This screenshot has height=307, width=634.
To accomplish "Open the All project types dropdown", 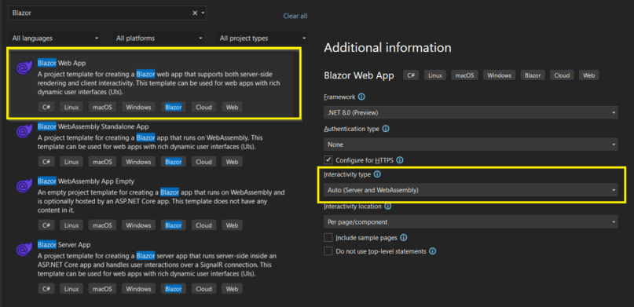I will [x=262, y=38].
